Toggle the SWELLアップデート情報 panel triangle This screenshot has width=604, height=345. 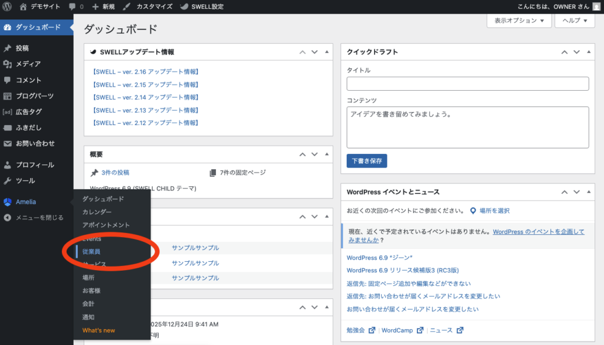pos(327,52)
